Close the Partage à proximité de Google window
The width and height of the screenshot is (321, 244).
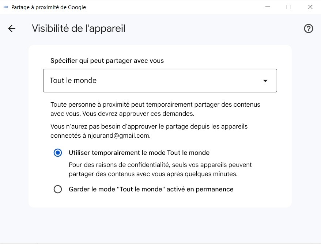coord(310,7)
